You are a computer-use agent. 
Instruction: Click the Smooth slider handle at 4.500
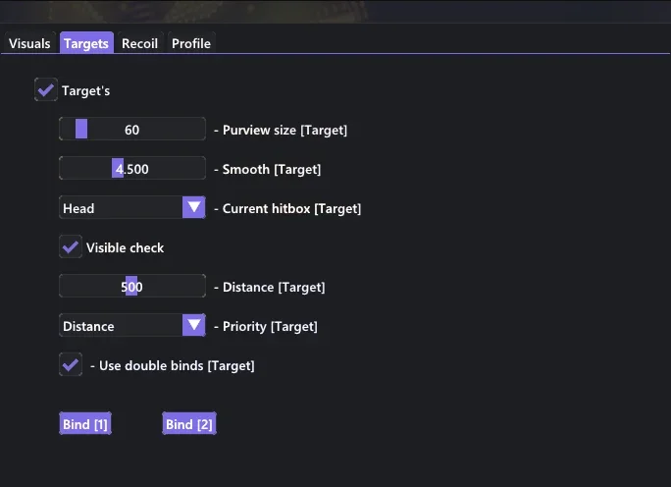(118, 168)
